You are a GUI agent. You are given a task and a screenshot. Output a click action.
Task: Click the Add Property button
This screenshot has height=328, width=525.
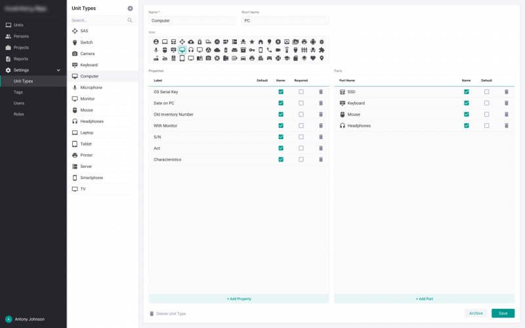pyautogui.click(x=239, y=298)
